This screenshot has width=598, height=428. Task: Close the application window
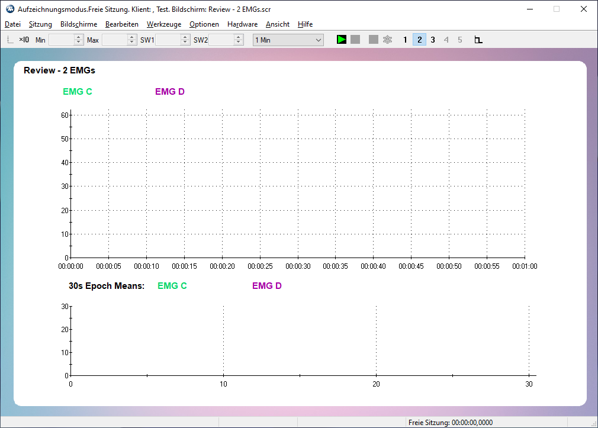point(584,9)
